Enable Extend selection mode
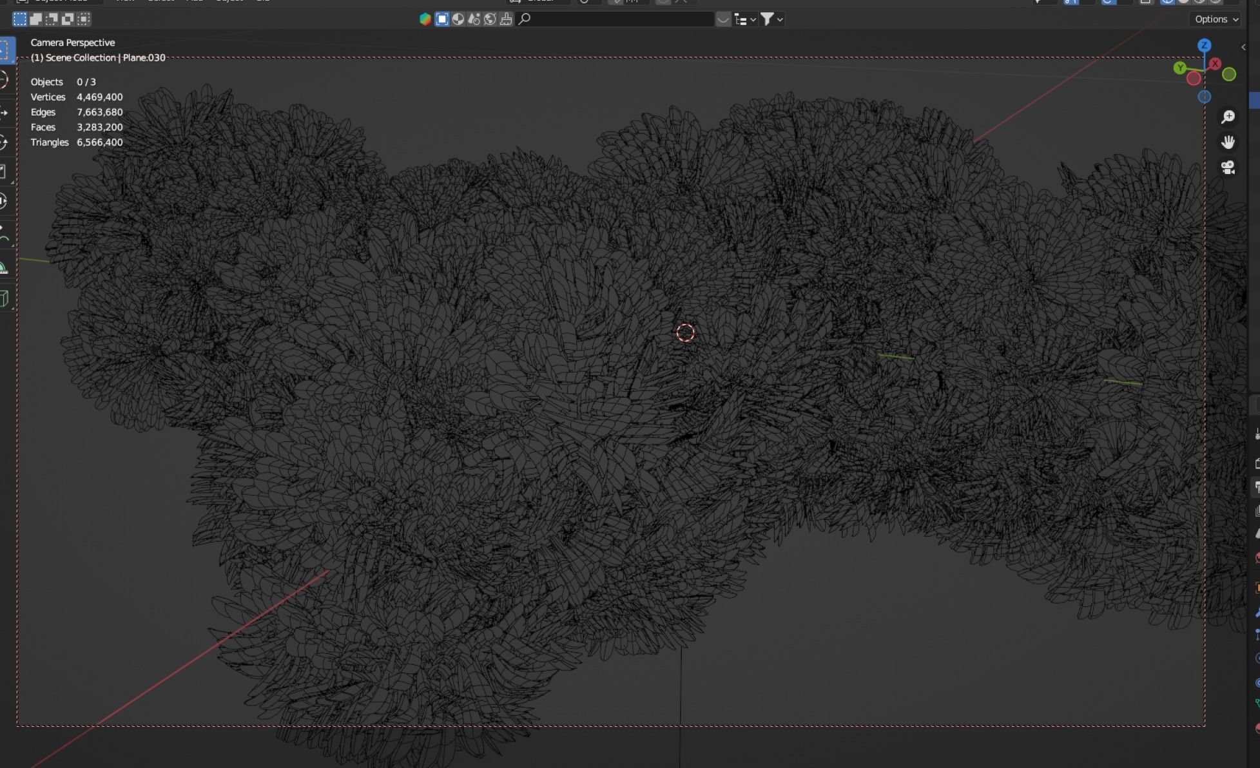 click(x=36, y=19)
